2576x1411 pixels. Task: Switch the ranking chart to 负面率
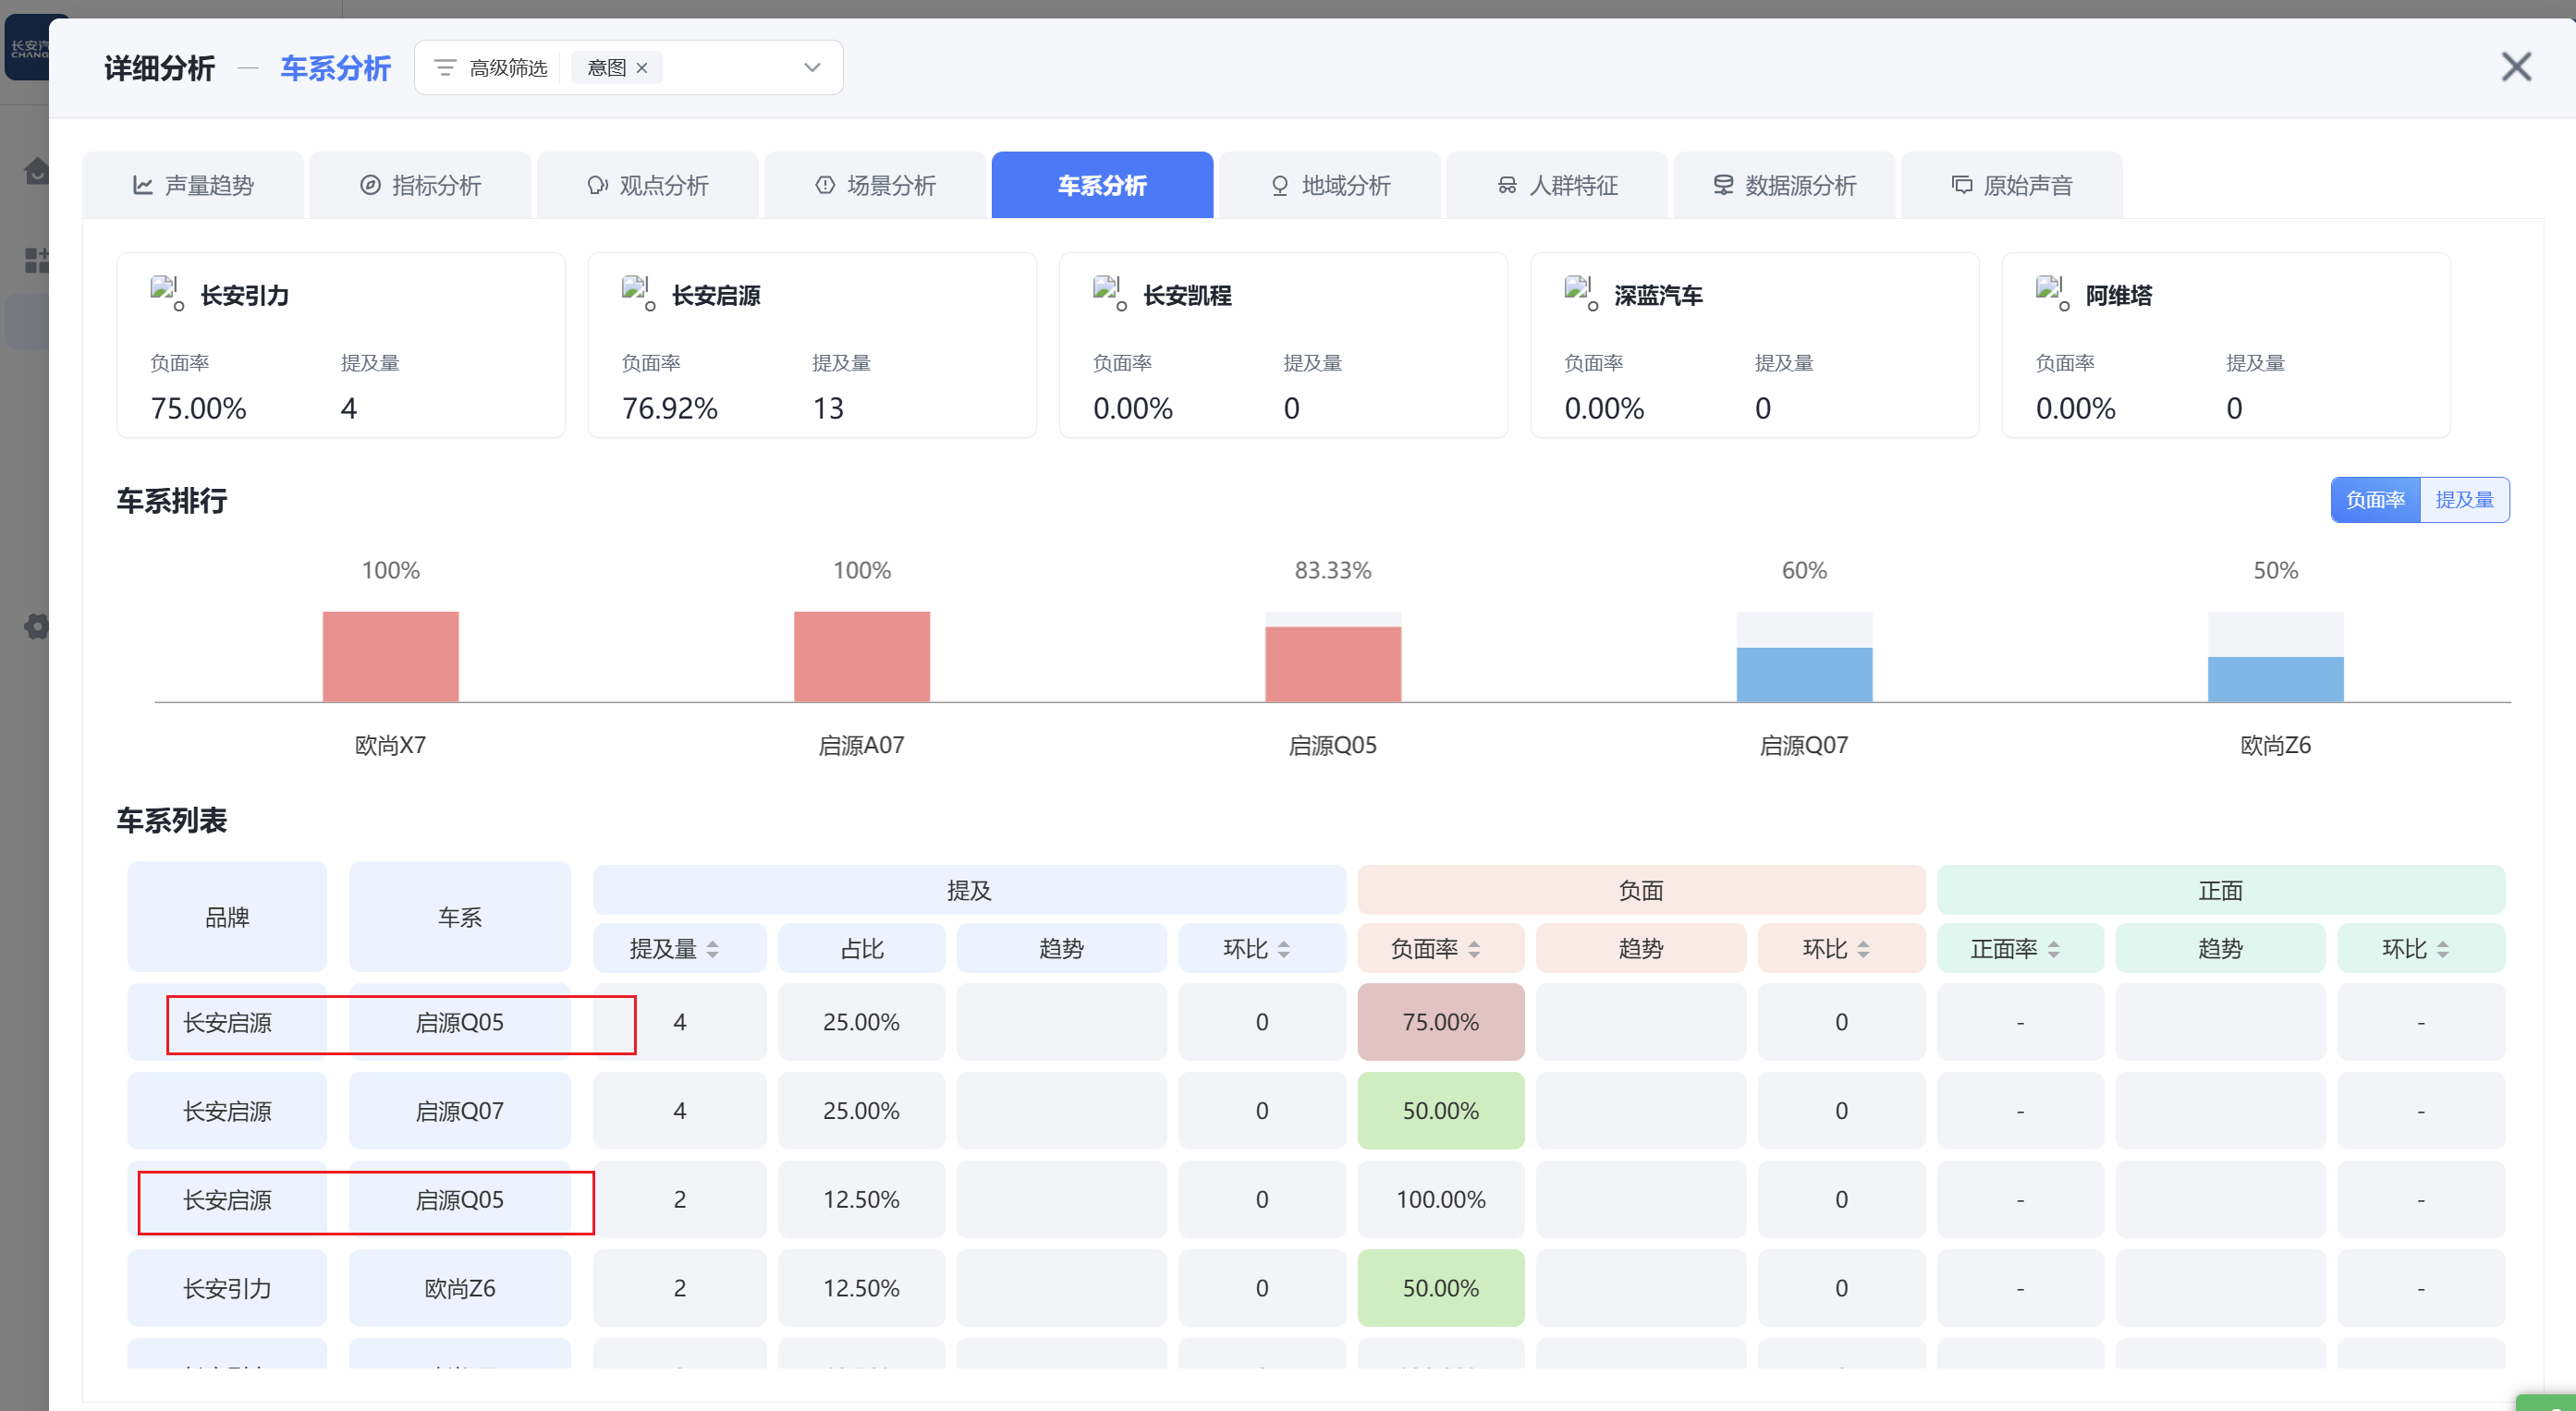[x=2375, y=500]
